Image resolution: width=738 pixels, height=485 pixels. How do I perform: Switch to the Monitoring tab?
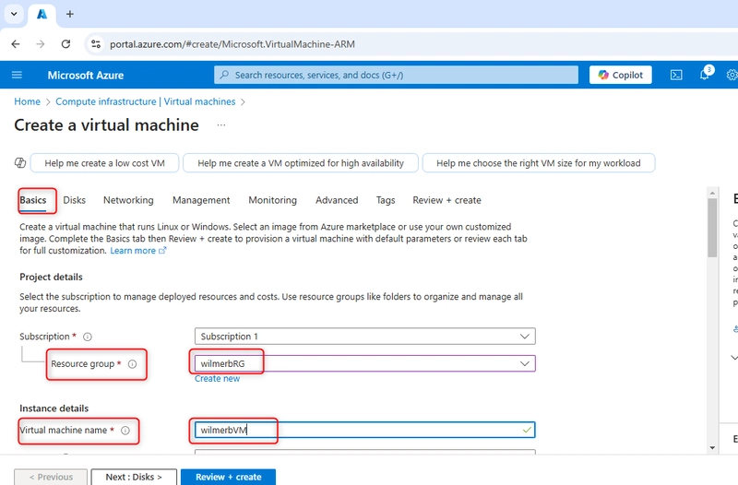[x=272, y=200]
